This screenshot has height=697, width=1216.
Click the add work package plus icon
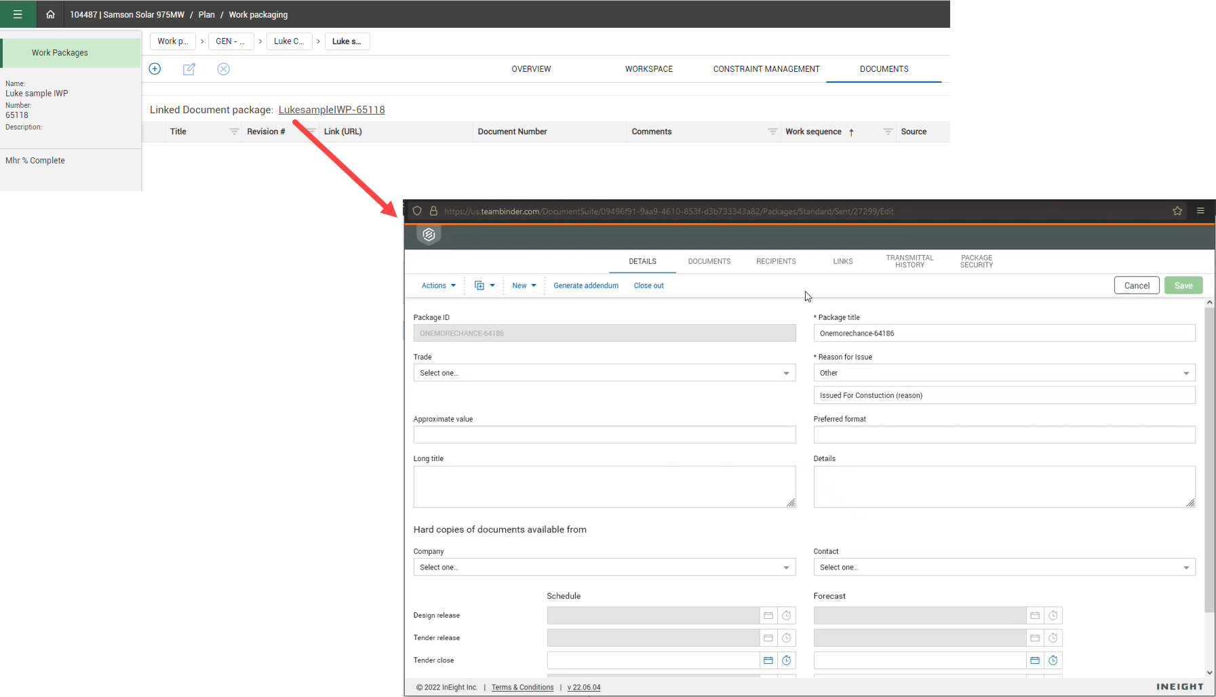pyautogui.click(x=155, y=69)
